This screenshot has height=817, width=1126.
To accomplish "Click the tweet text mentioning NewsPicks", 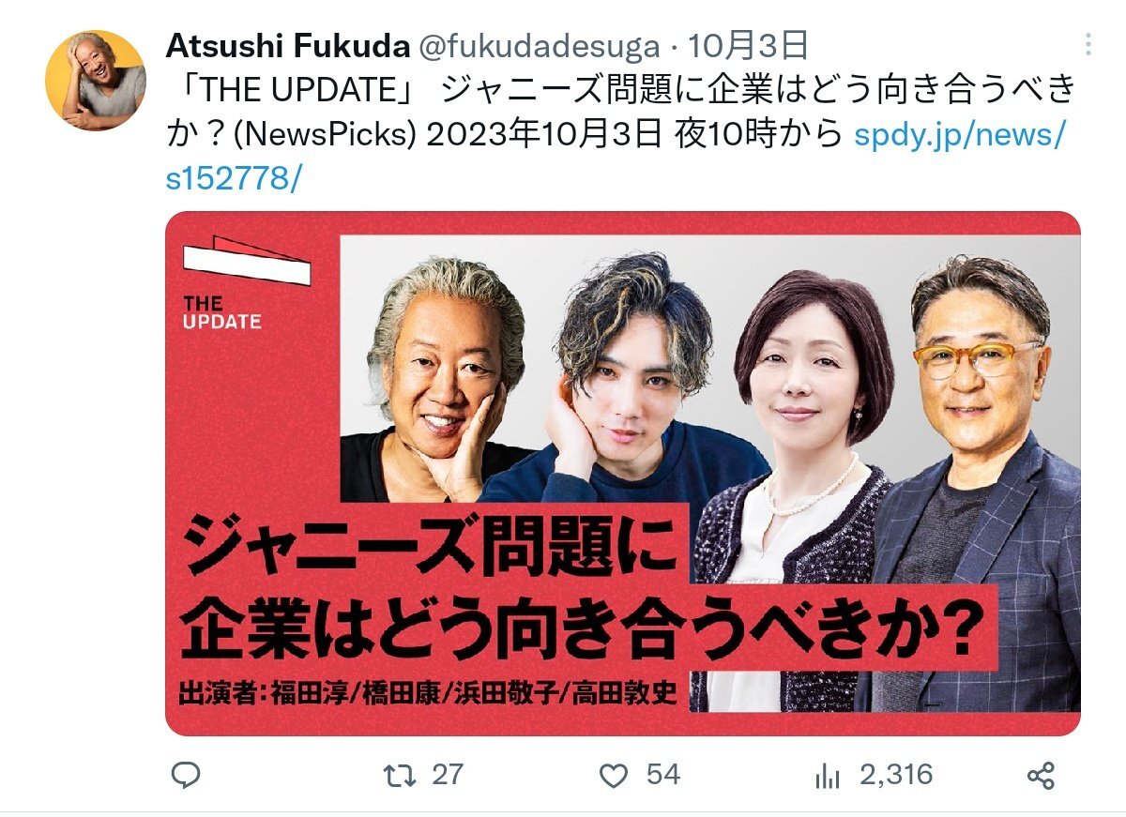I will pyautogui.click(x=615, y=116).
